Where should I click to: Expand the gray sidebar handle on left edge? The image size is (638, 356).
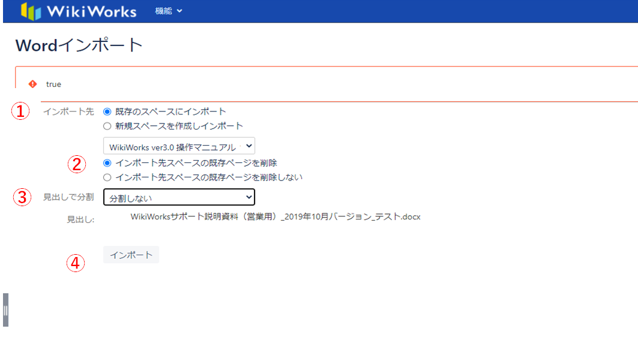5,310
